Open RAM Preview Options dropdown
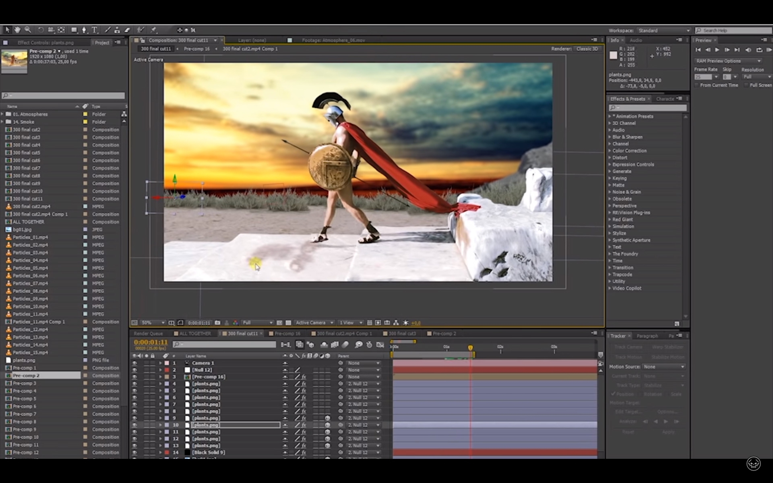This screenshot has height=483, width=773. tap(728, 61)
